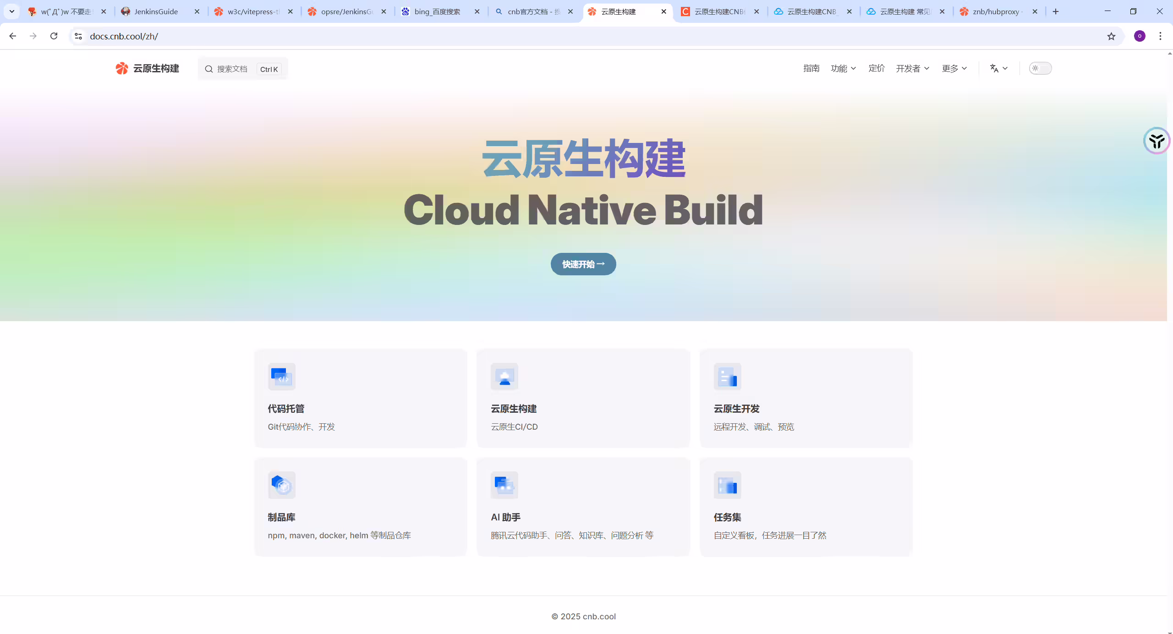Close the active 云原生构建 tab
The height and width of the screenshot is (634, 1173).
click(x=663, y=11)
